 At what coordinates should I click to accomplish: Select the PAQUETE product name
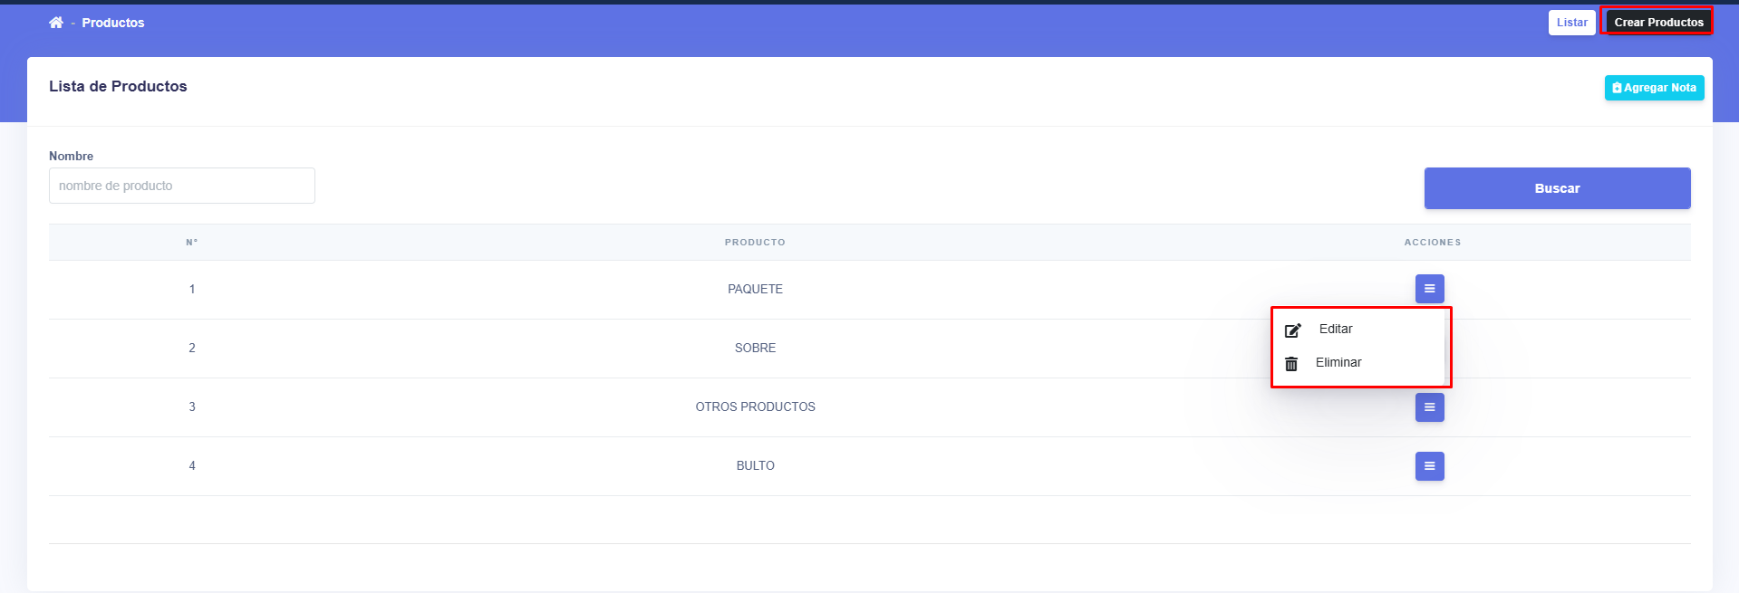click(x=755, y=290)
